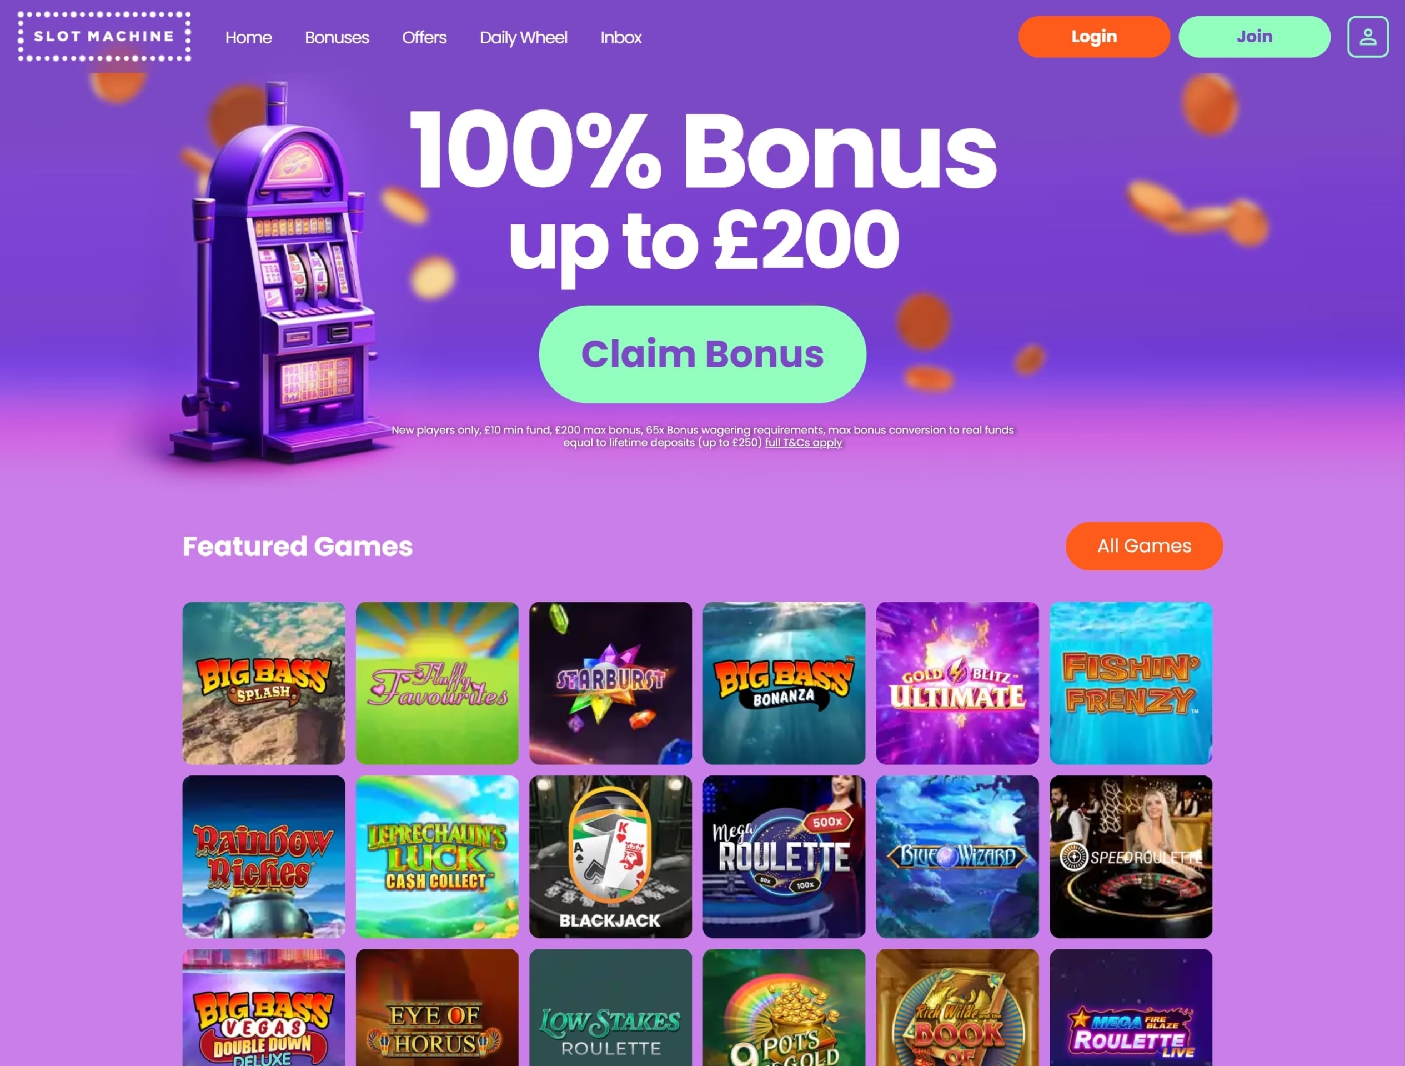Play the Blackjack game
Viewport: 1405px width, 1066px height.
pos(610,857)
